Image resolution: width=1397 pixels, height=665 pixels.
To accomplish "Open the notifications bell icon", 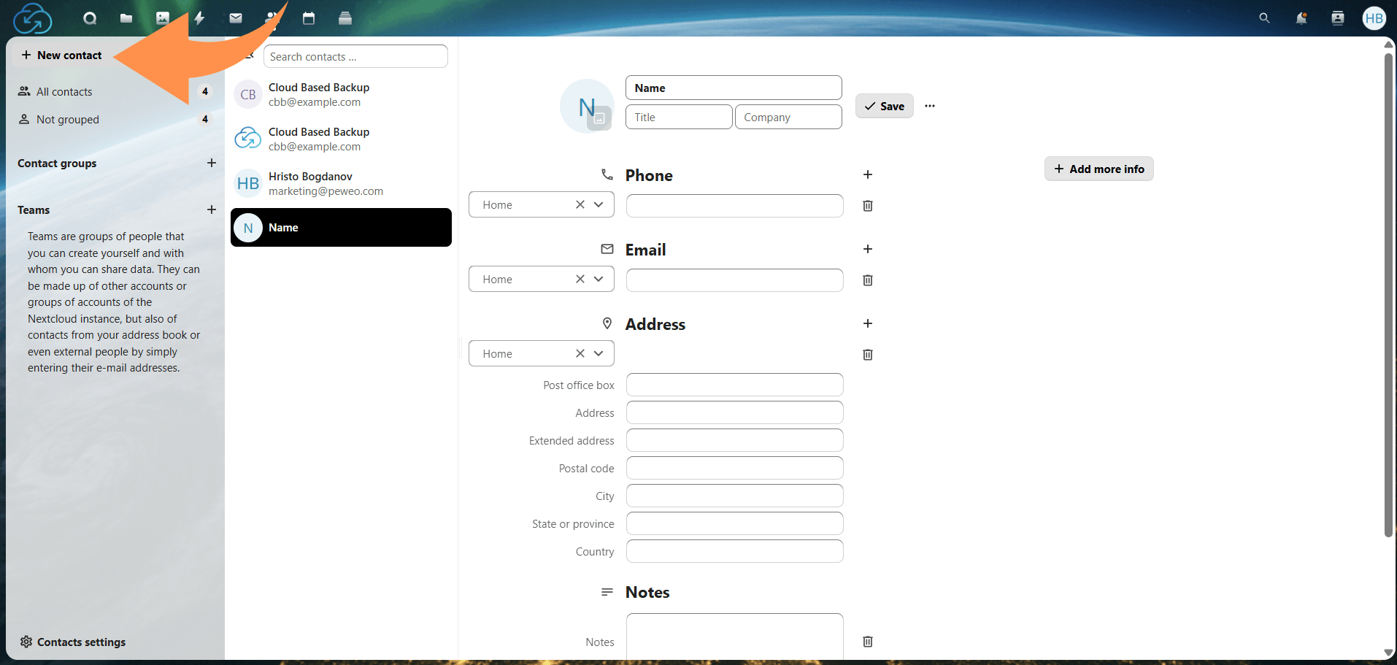I will (x=1301, y=18).
